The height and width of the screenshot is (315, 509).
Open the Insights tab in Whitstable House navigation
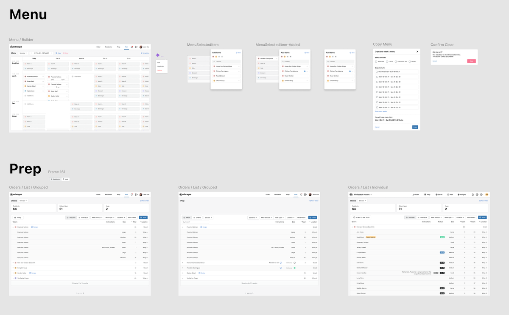462,195
